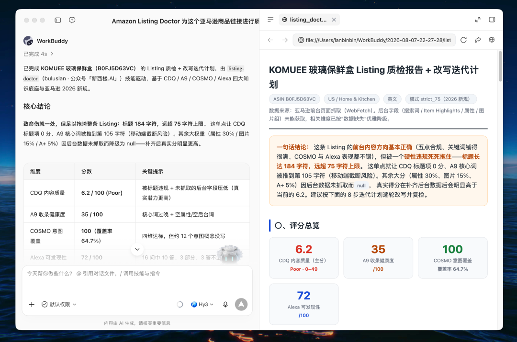Expand preview panel to fullscreen

point(477,20)
